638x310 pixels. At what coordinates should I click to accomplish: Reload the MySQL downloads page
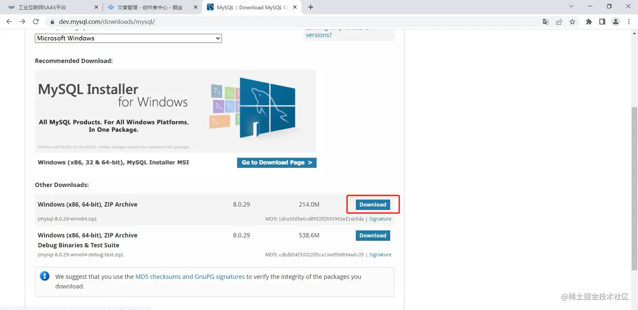tap(36, 21)
